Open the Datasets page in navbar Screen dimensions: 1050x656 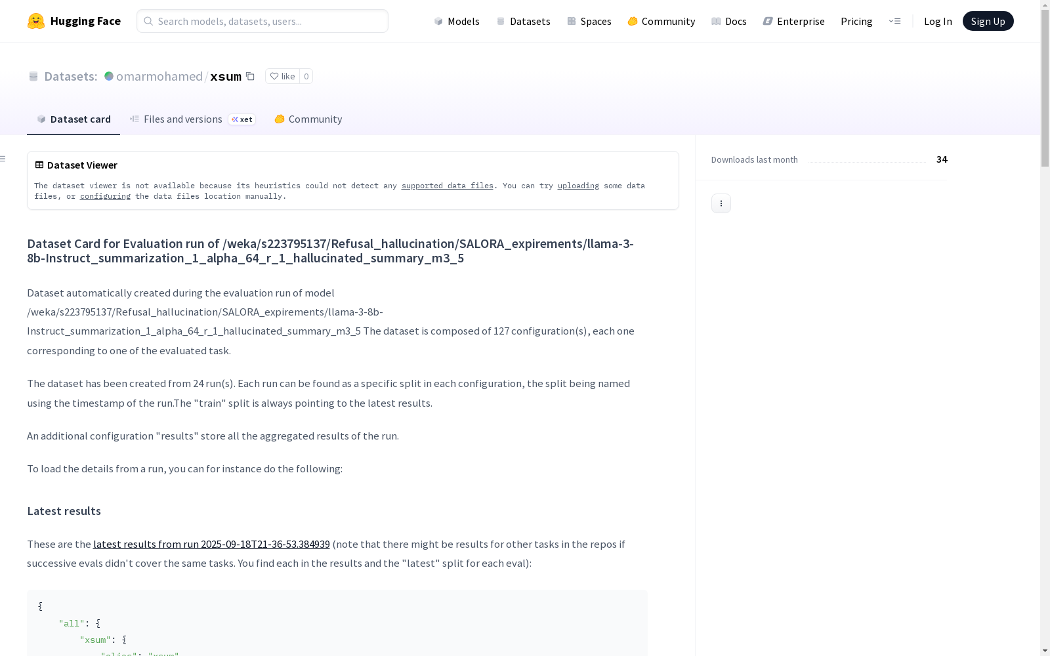tap(523, 21)
